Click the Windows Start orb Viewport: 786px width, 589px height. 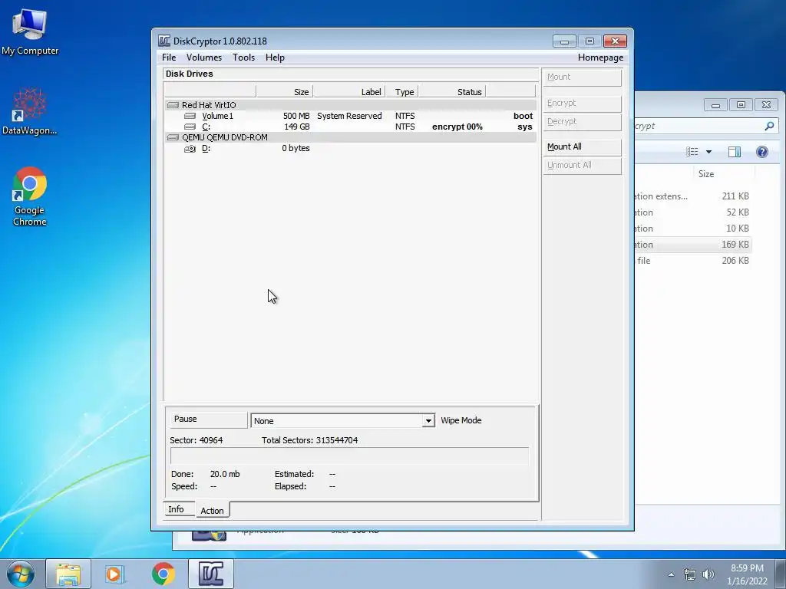click(x=20, y=574)
